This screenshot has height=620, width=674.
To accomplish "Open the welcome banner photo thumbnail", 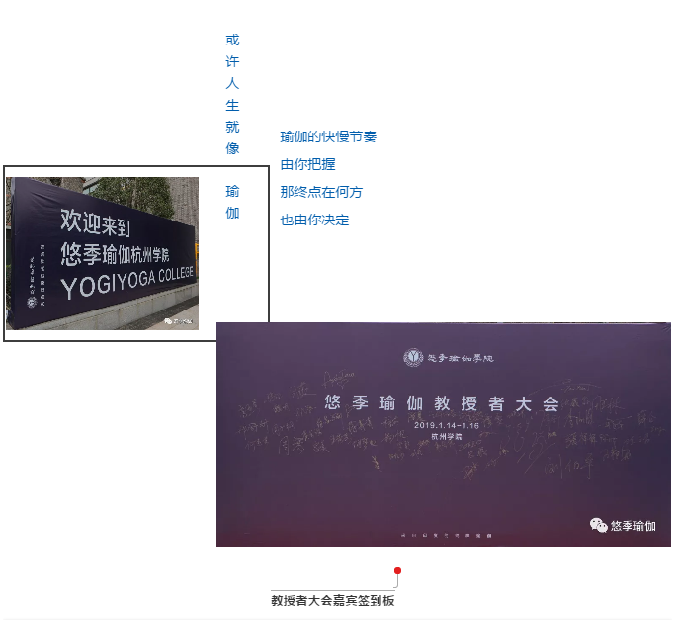I will point(103,253).
